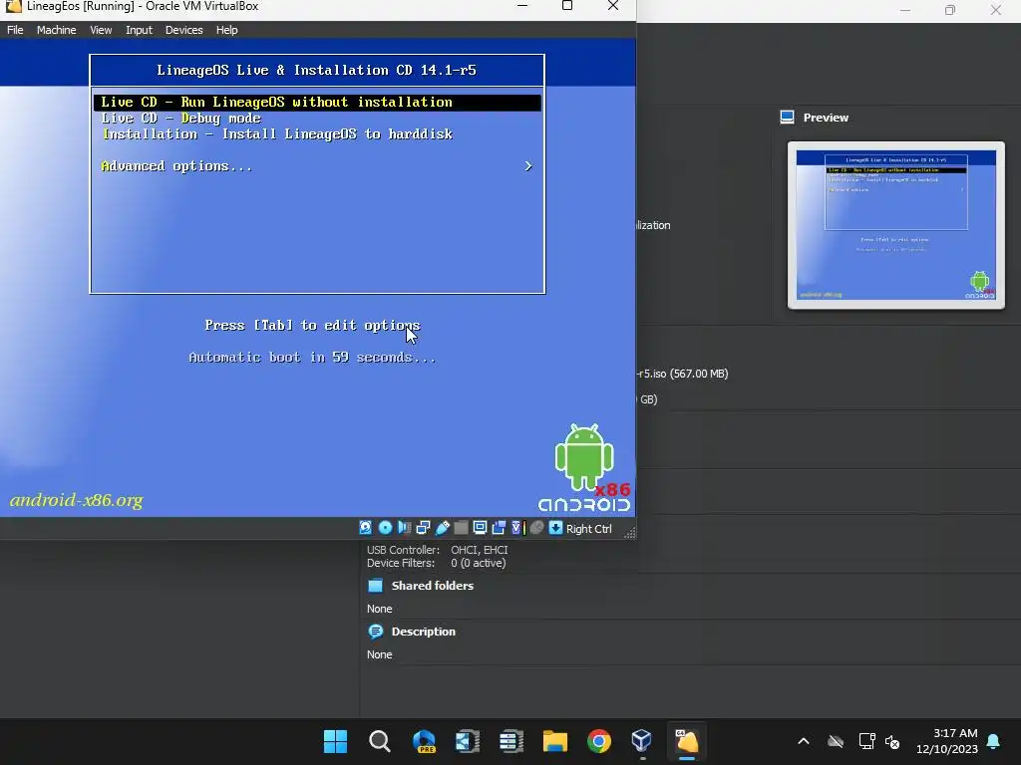Launch Edge PRE browser from taskbar
Image resolution: width=1021 pixels, height=765 pixels.
coord(424,741)
